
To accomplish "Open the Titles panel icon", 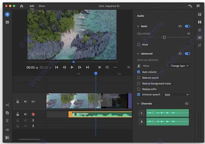I will click(x=200, y=14).
